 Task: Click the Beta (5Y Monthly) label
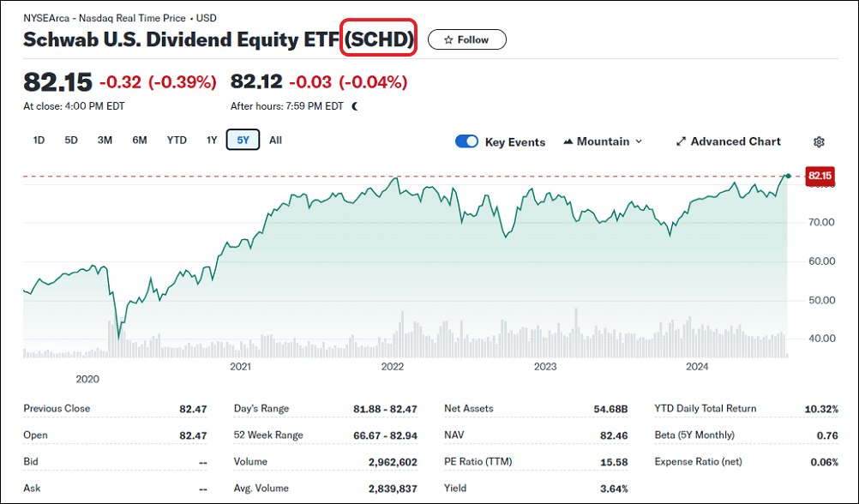tap(694, 435)
